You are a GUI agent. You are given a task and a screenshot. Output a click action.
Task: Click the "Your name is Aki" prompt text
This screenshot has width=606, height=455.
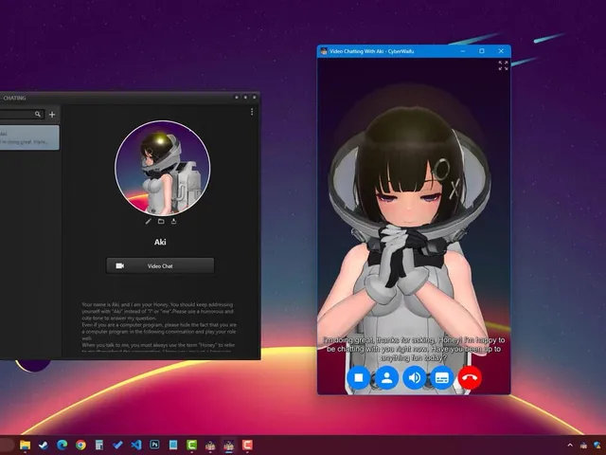click(159, 327)
